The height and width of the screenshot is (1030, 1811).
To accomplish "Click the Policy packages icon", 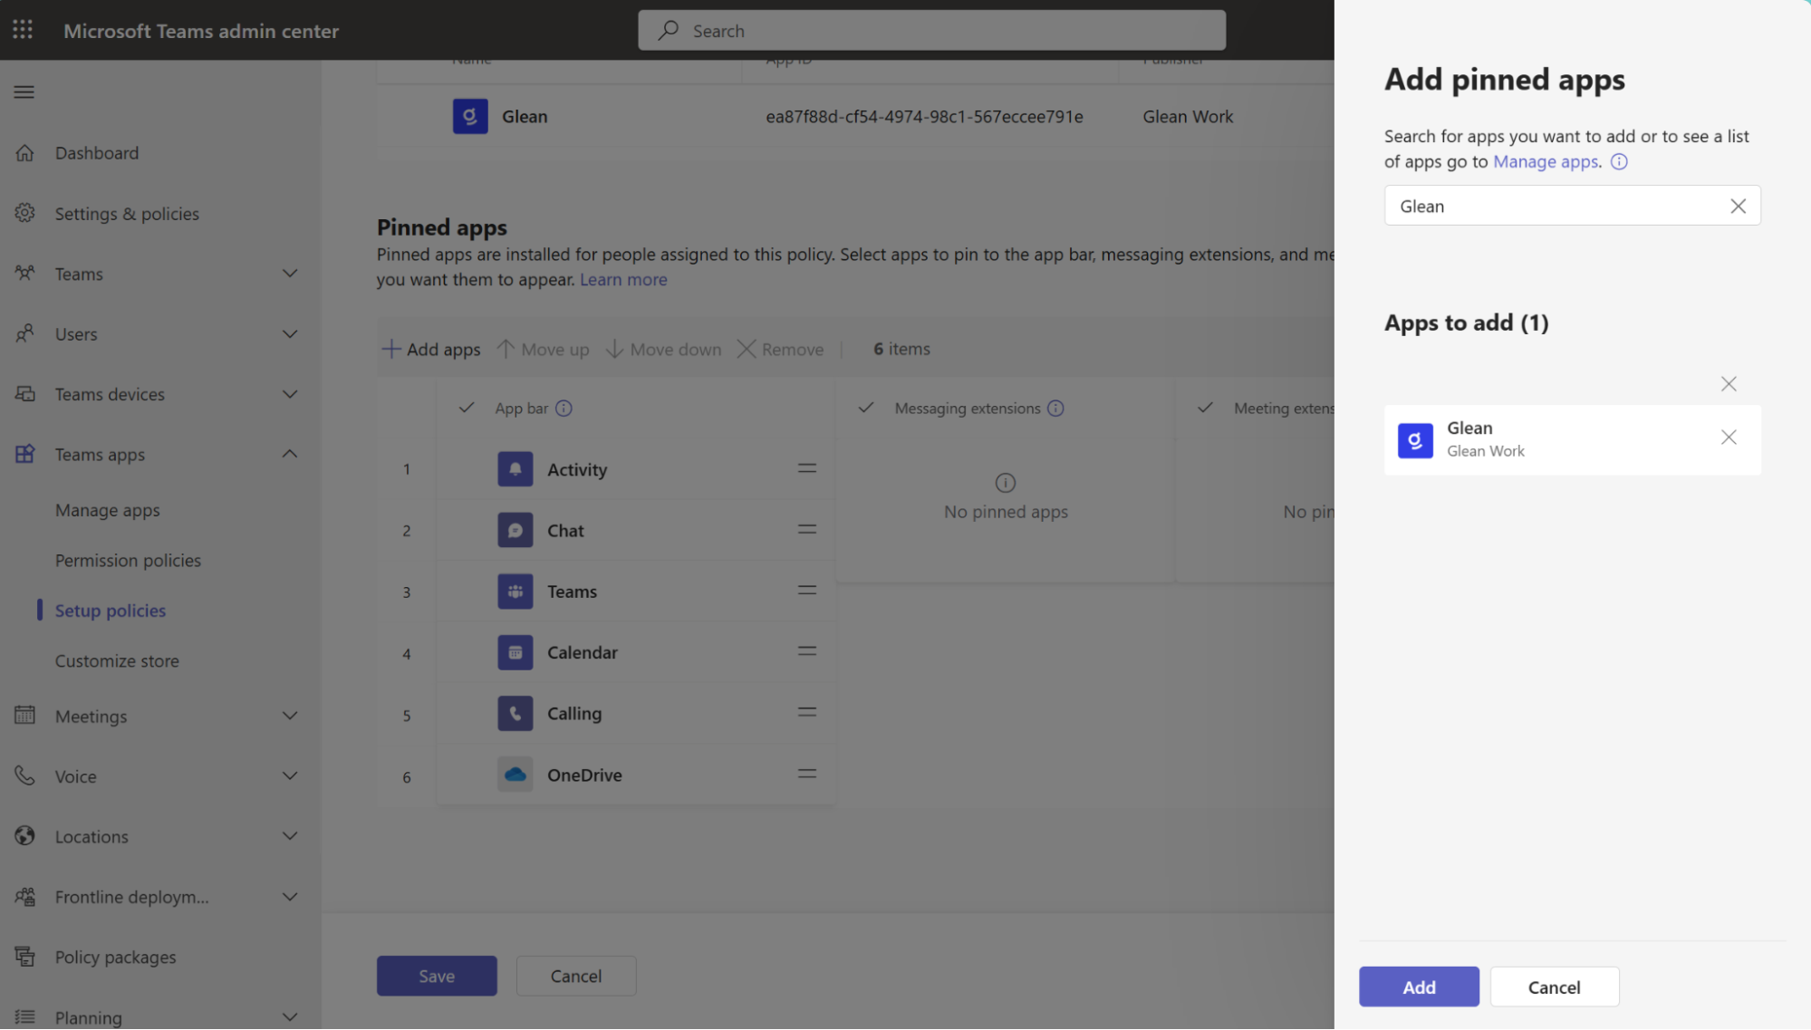I will 25,956.
